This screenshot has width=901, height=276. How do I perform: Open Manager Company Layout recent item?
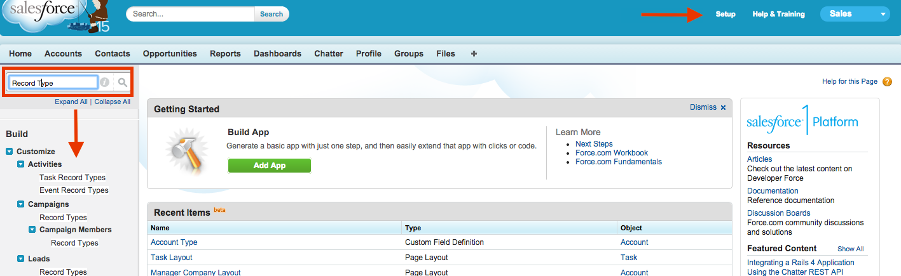(x=196, y=272)
